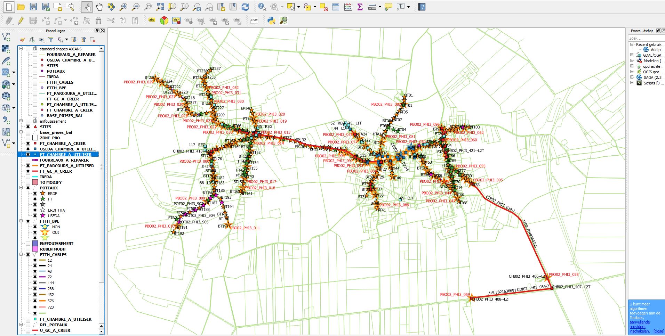Select the Pan Map hand tool
This screenshot has height=336, width=665.
[x=99, y=7]
